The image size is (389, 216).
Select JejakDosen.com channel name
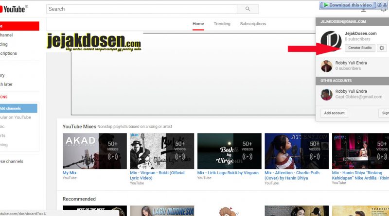click(x=360, y=33)
